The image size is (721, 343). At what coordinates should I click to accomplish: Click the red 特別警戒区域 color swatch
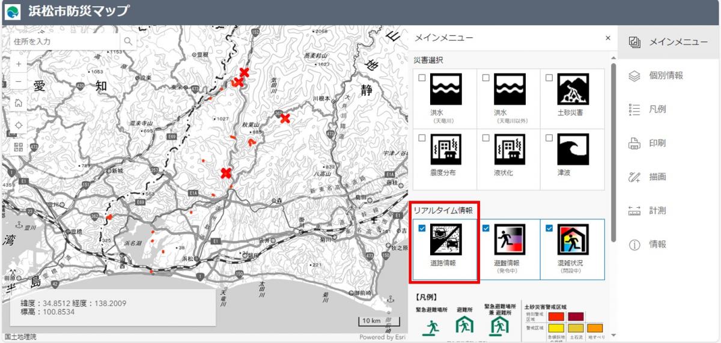(556, 316)
